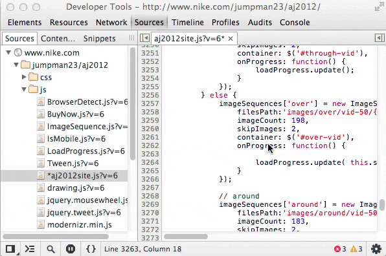Select the aj2012site.js?v=6* editor tab
The height and width of the screenshot is (256, 386).
click(194, 39)
